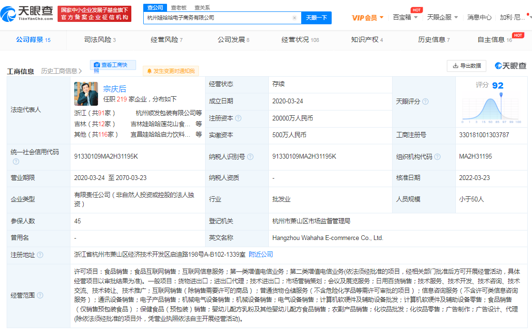Click the 工商信息 section heading
The height and width of the screenshot is (330, 532).
[20, 71]
